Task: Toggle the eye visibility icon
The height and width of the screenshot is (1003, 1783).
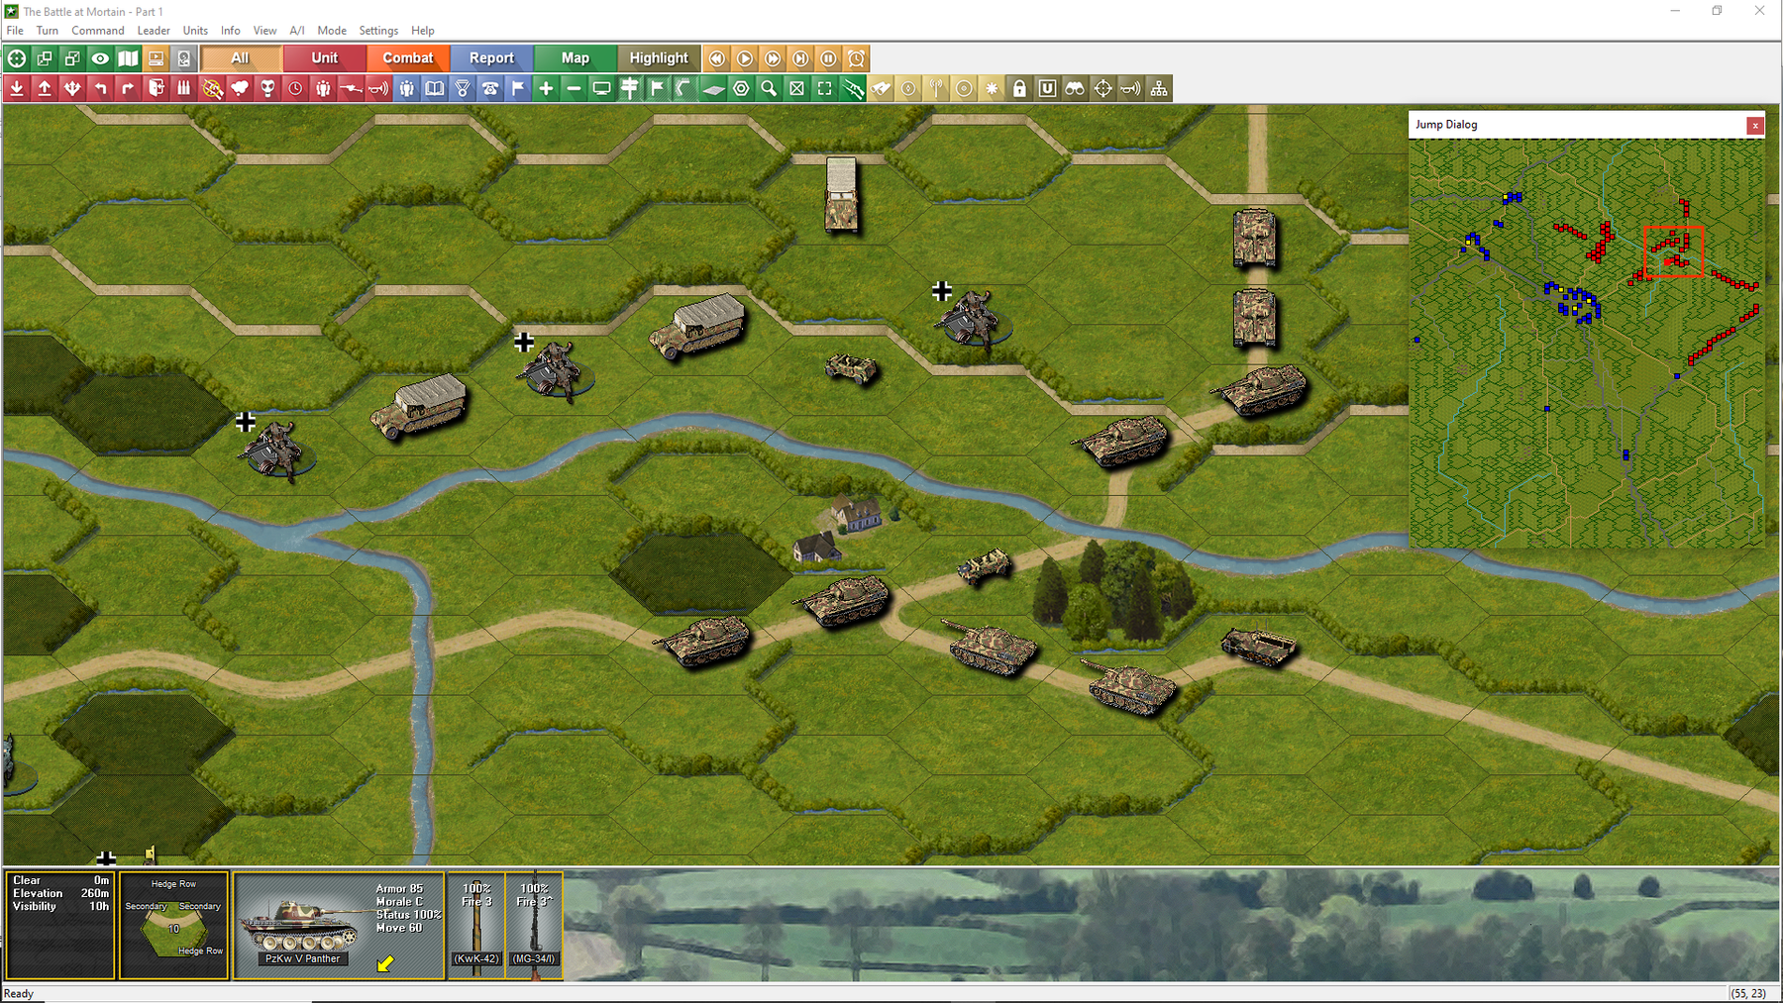Action: click(x=100, y=58)
